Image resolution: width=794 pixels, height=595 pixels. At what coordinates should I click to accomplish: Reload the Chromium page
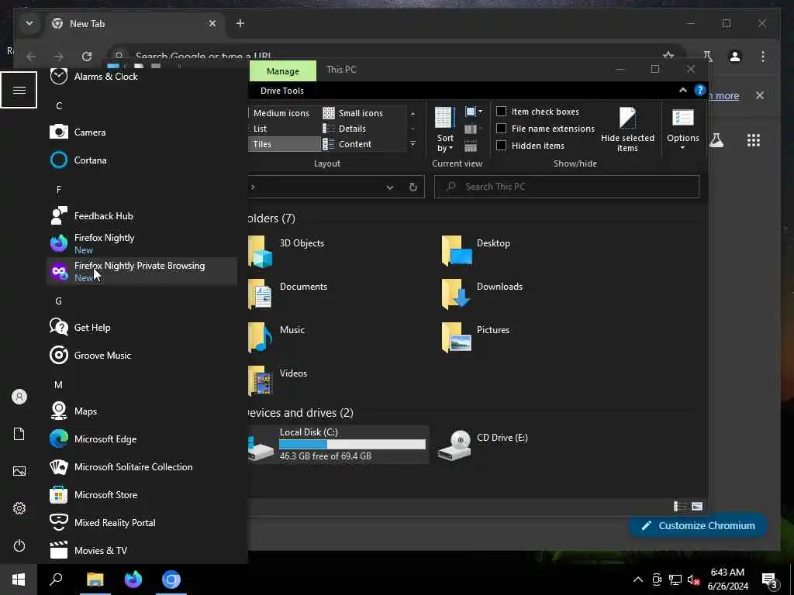[87, 56]
